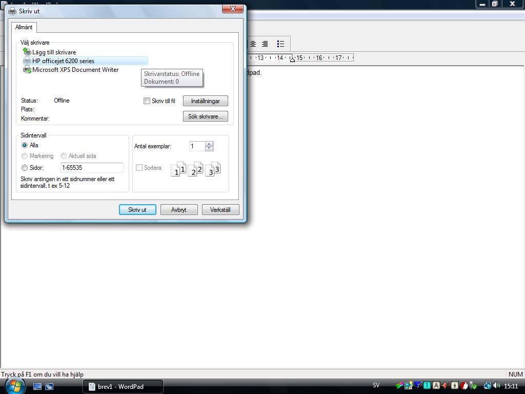This screenshot has height=394, width=525.
Task: Open the volume speaker tray icon
Action: click(496, 386)
